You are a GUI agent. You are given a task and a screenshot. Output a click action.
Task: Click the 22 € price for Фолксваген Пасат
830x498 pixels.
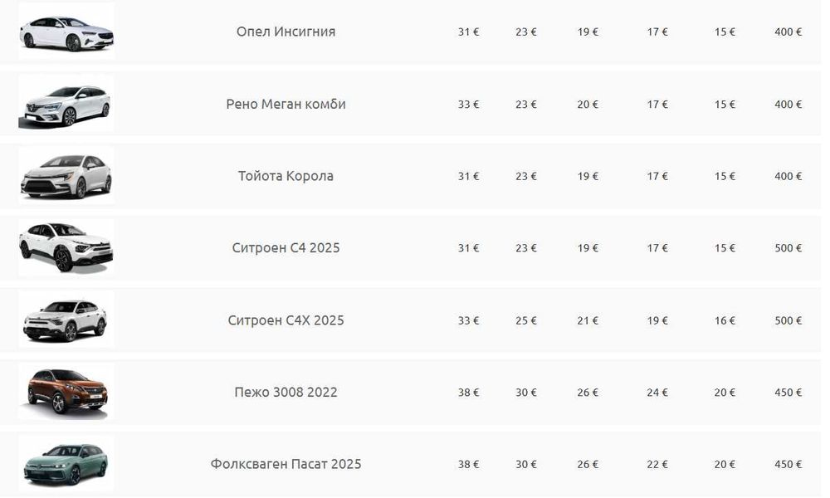(657, 464)
